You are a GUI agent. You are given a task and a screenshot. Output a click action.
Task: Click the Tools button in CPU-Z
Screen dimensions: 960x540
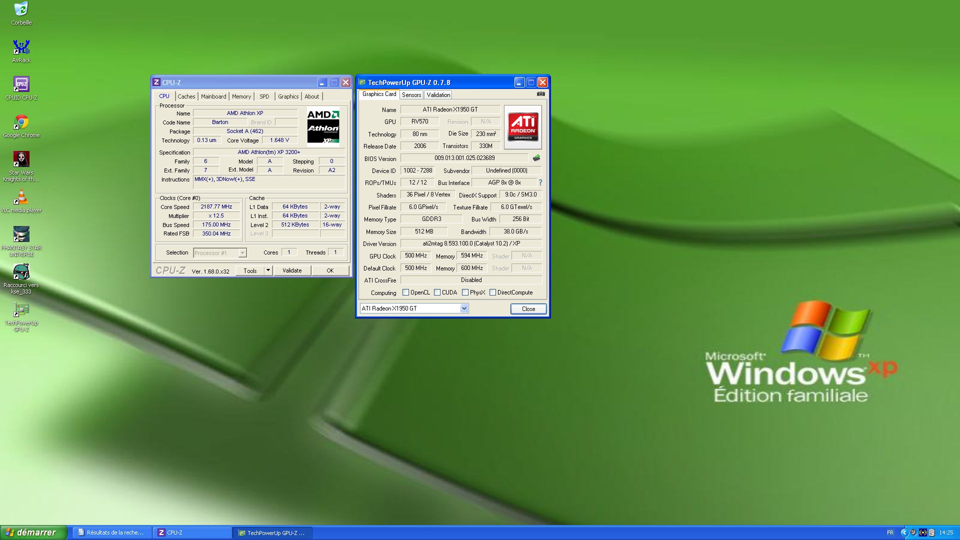point(250,270)
